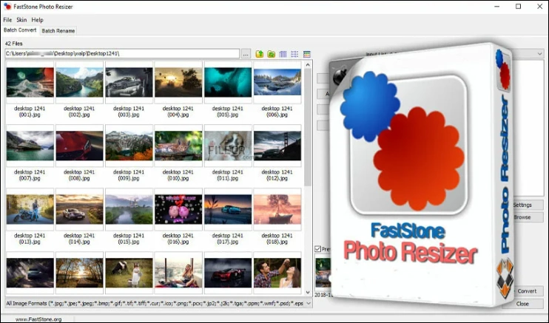Select thumbnail of desktop 1241 (013).jpg

(x=30, y=209)
